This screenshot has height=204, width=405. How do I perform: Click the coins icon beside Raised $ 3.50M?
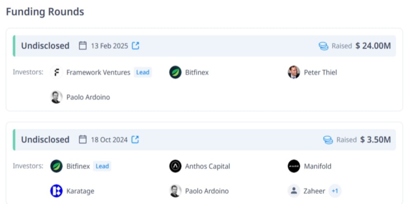328,140
